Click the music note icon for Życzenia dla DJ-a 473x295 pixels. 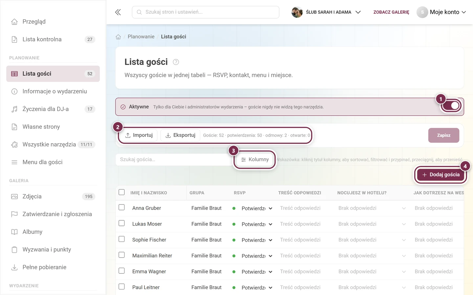click(x=14, y=109)
